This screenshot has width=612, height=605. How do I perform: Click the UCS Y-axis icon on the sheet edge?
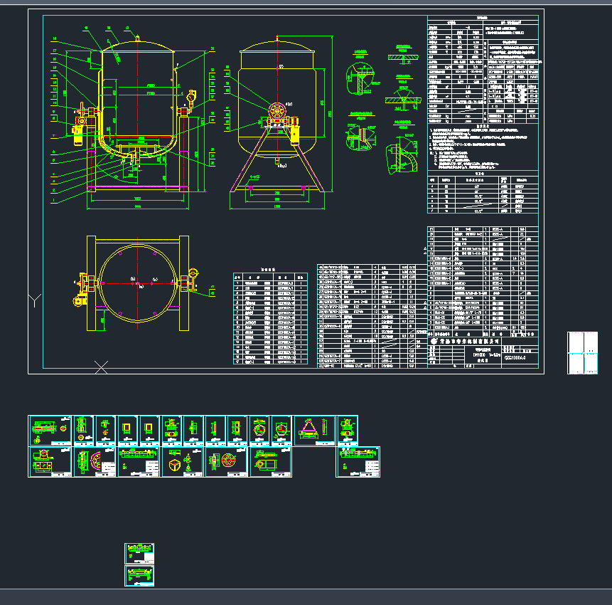[x=35, y=300]
